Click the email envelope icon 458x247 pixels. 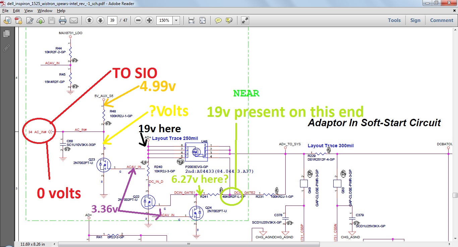coord(74,20)
